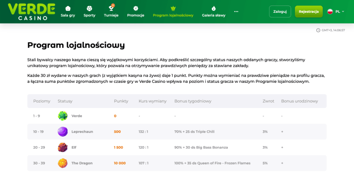Click the Leprechaun status name

coord(82,132)
